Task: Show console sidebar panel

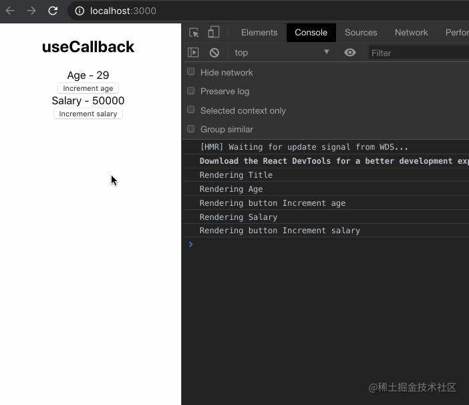Action: click(x=193, y=53)
